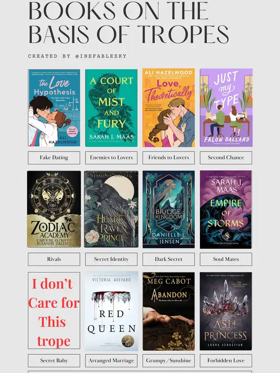Select the Zodiac Academy book cover
This screenshot has width=280, height=373.
54,209
